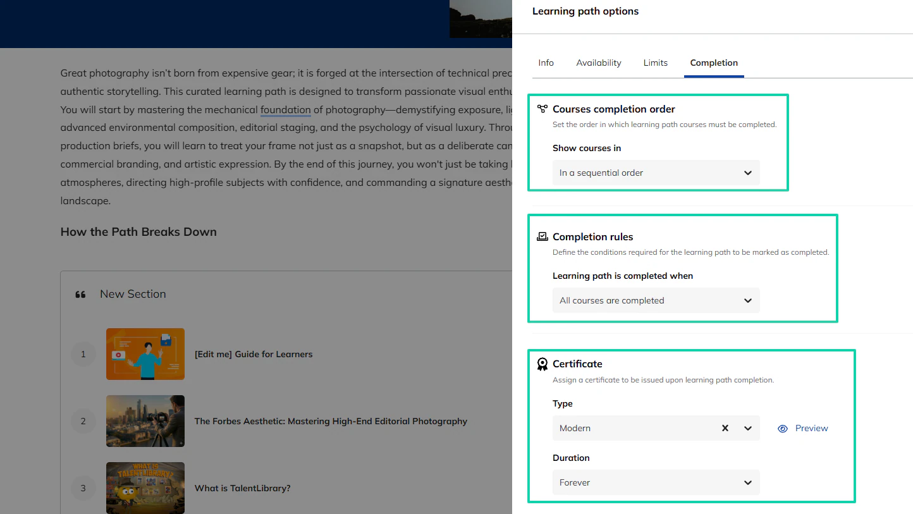Open the 'All courses are completed' dropdown
Image resolution: width=913 pixels, height=514 pixels.
[x=656, y=300]
